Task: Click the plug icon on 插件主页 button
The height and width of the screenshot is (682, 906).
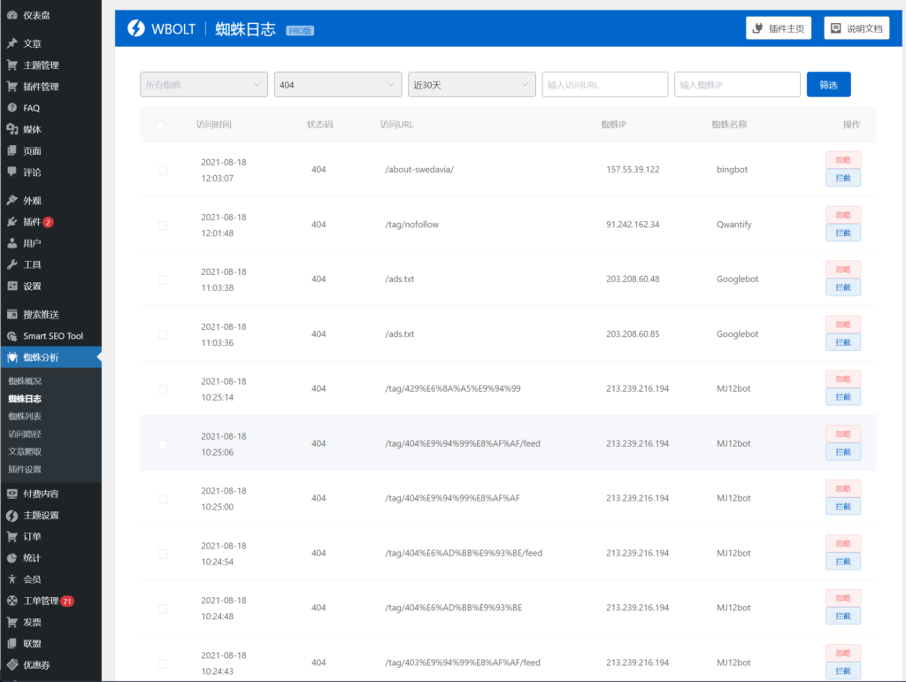Action: pos(757,28)
